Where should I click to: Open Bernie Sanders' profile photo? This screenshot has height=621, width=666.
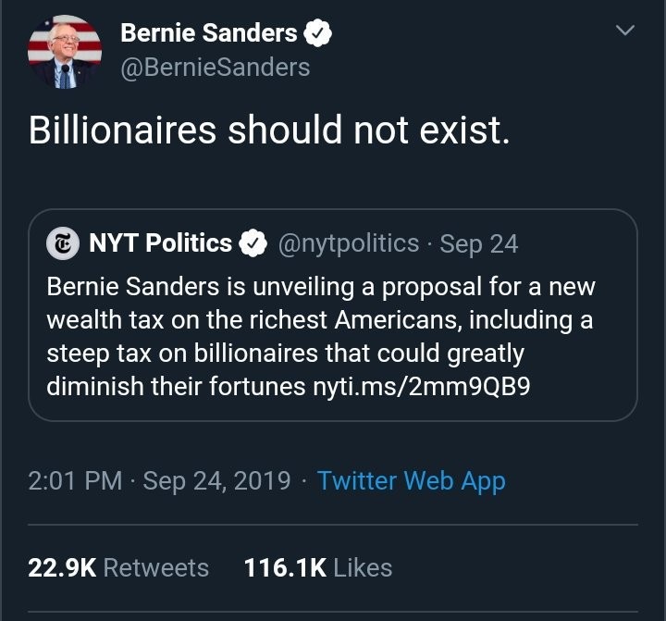(64, 53)
